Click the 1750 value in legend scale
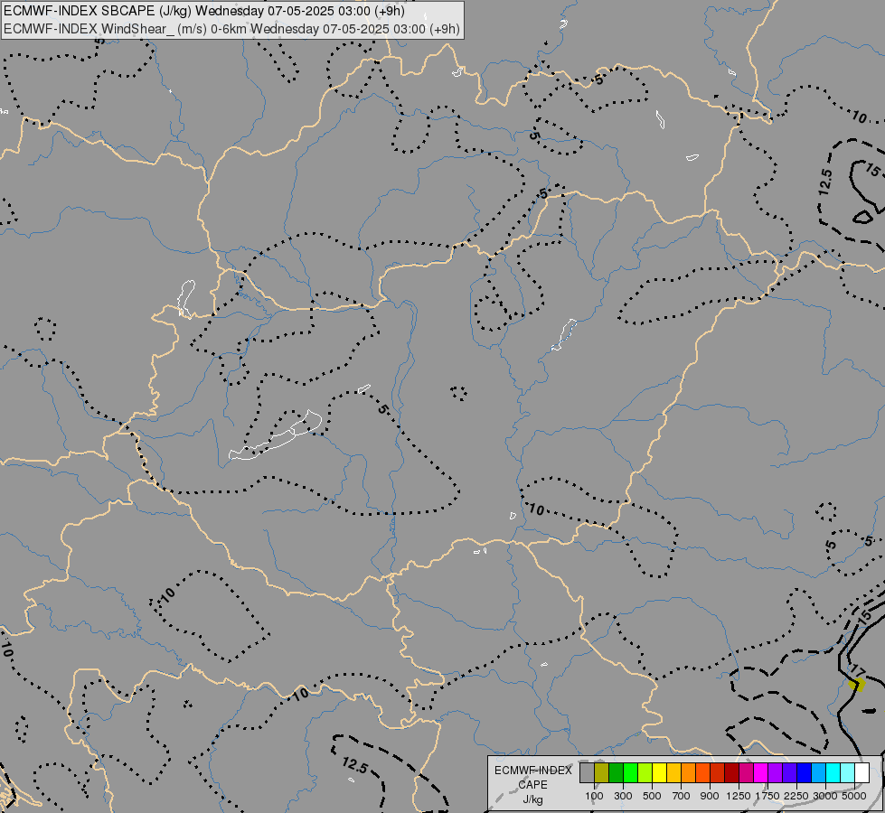This screenshot has height=813, width=885. pos(767,796)
